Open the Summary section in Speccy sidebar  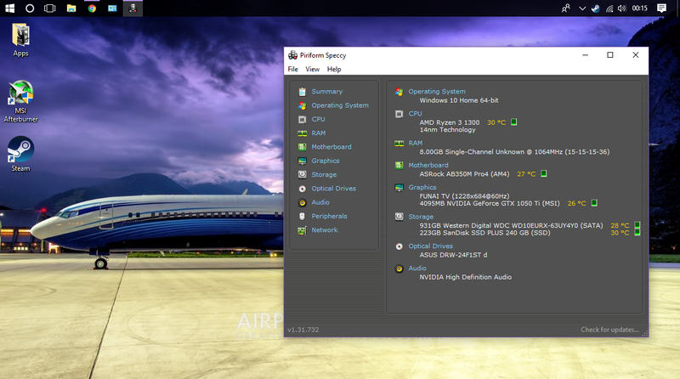click(x=326, y=92)
